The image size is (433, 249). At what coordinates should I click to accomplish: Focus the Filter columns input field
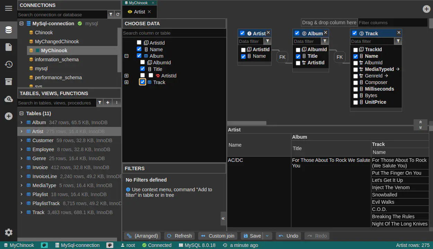tap(392, 22)
